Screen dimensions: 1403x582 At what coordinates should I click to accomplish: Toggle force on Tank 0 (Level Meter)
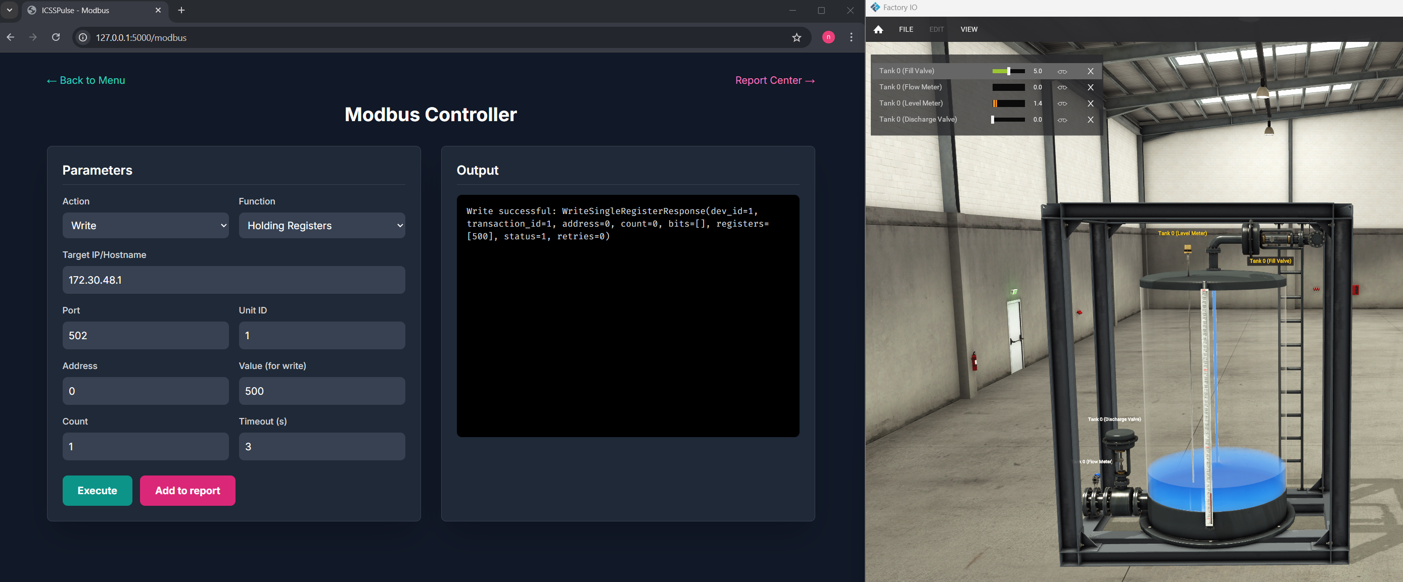click(1062, 103)
